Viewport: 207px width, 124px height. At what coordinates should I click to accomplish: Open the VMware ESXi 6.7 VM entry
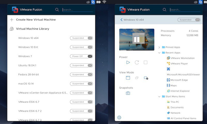pyautogui.click(x=29, y=102)
